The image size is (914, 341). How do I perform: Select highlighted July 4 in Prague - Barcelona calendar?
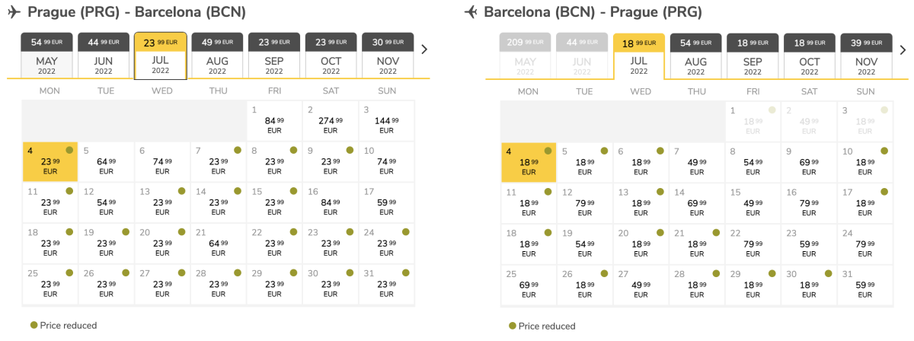coord(50,162)
